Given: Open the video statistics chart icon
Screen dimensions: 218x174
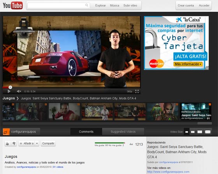Looking at the screenshot, I should pyautogui.click(x=131, y=144).
